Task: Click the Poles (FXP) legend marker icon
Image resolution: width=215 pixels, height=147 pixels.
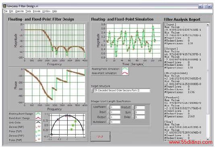Action: [38, 140]
